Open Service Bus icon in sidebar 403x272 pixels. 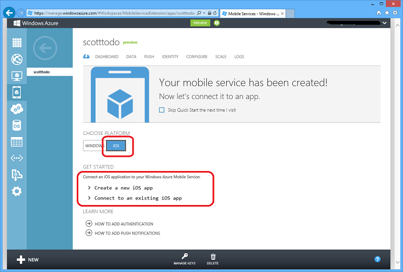(x=17, y=175)
